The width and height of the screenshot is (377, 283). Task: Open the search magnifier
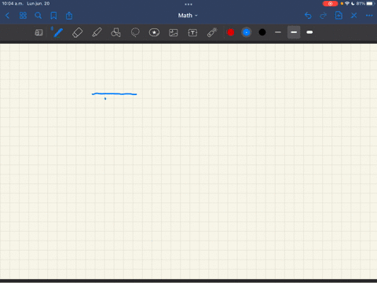(x=38, y=16)
